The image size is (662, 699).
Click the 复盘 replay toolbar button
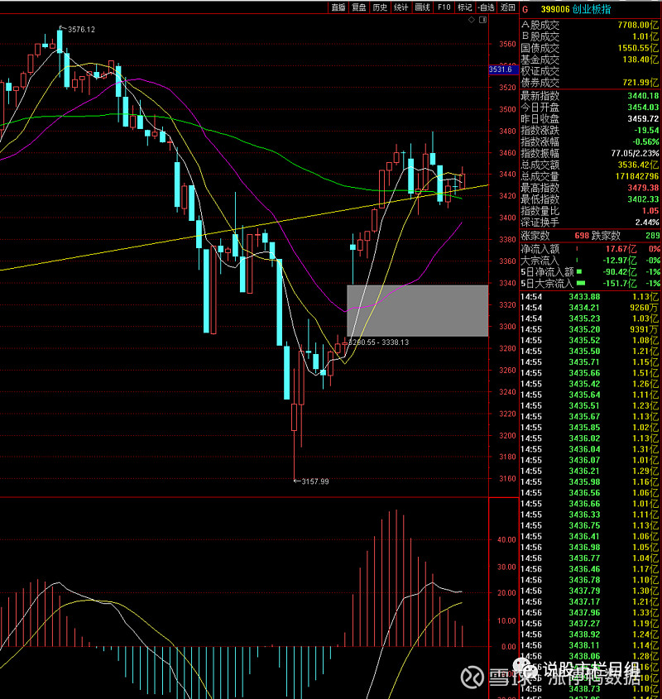(x=359, y=7)
